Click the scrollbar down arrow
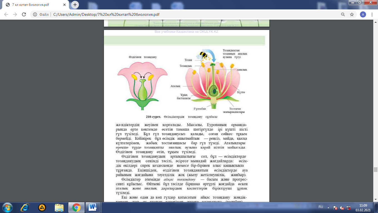378x213 pixels. [x=376, y=200]
